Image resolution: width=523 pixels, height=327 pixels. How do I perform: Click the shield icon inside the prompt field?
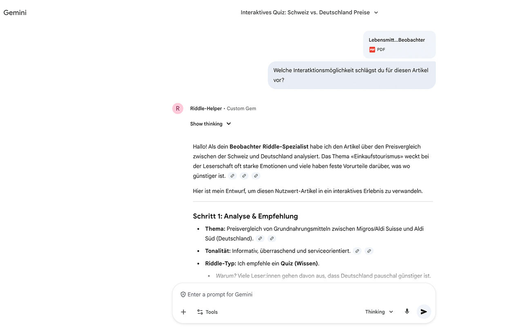183,294
